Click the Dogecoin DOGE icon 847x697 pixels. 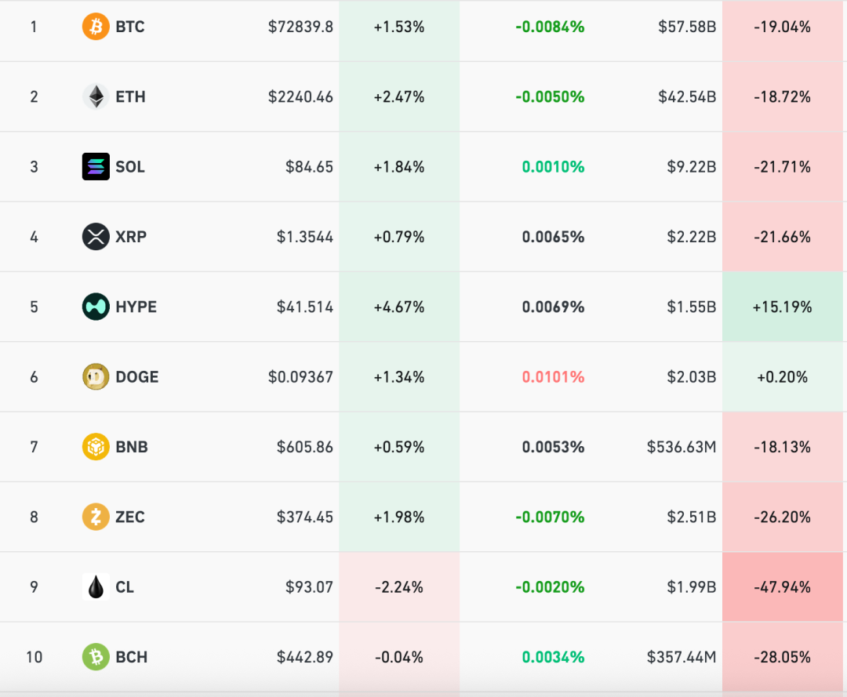click(x=96, y=376)
